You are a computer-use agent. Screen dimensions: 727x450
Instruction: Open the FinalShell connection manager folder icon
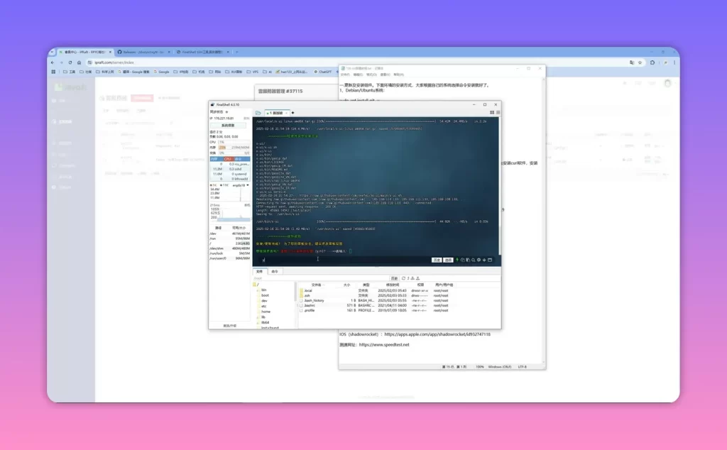point(258,113)
